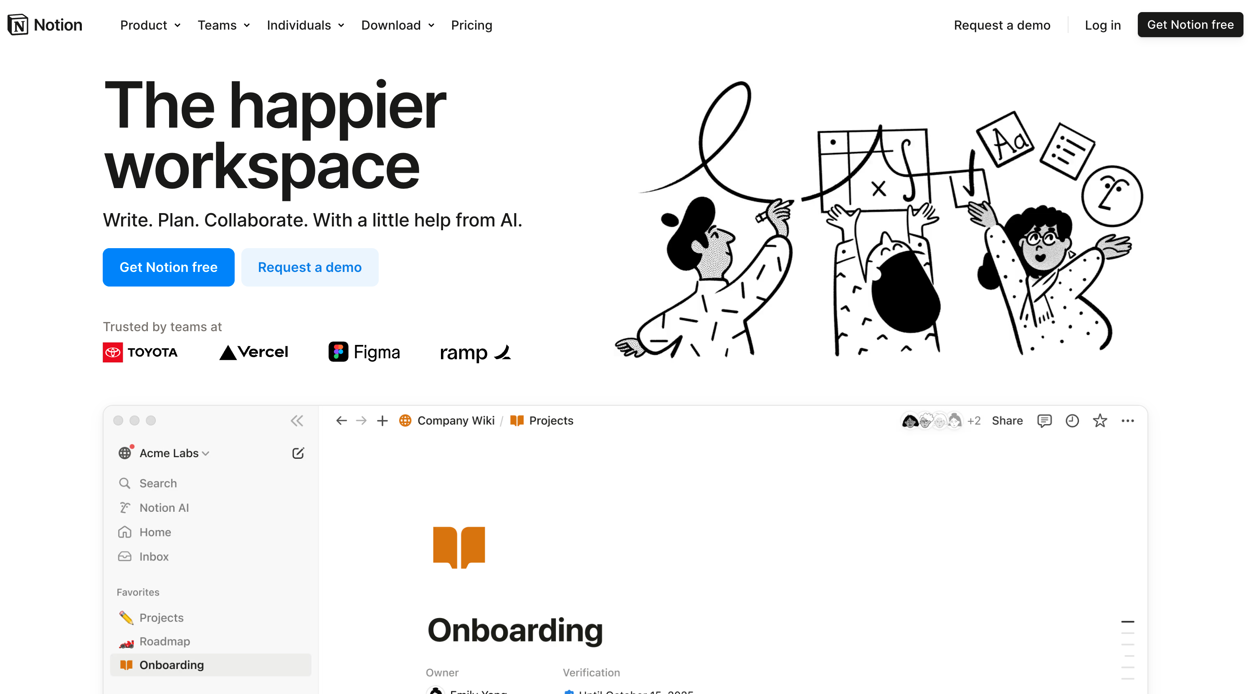This screenshot has height=694, width=1256.
Task: Open the Pricing page
Action: 471,25
